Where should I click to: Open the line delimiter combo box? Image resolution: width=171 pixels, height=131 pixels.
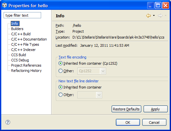coord(90,95)
